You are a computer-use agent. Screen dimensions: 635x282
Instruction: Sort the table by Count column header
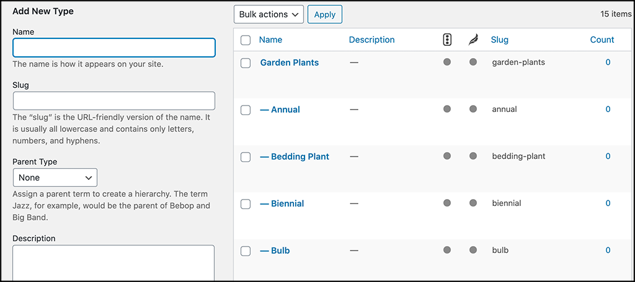[x=602, y=40]
